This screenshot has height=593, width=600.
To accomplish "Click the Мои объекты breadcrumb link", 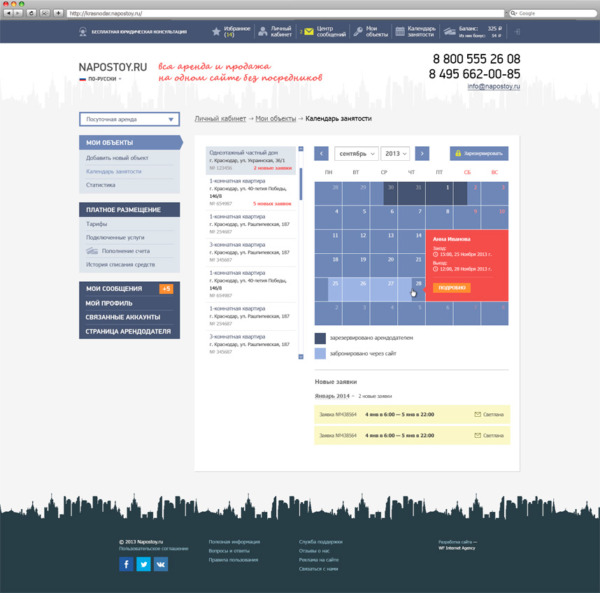I will coord(276,119).
